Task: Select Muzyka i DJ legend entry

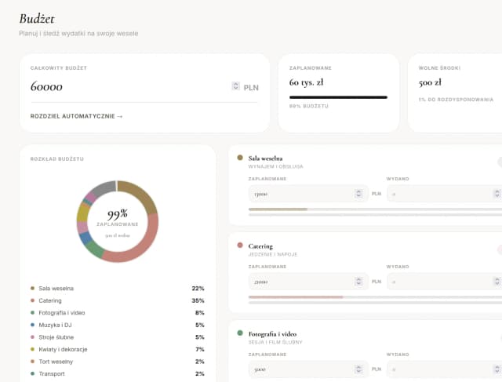Action: tap(117, 325)
